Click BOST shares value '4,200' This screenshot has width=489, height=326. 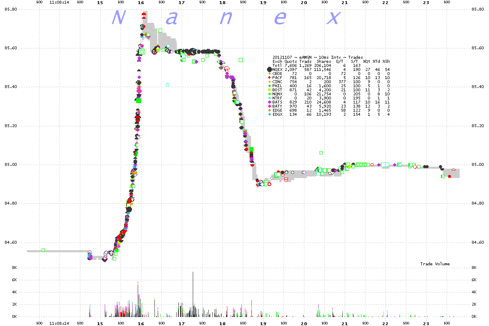[325, 90]
